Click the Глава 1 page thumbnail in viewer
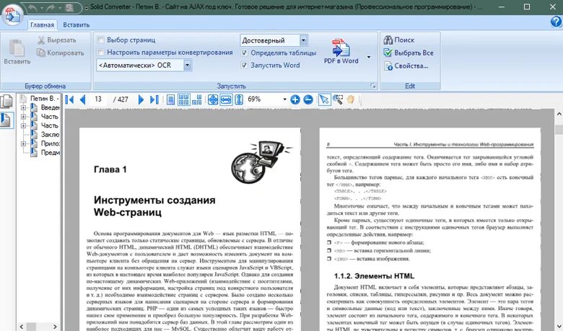 tap(190, 229)
